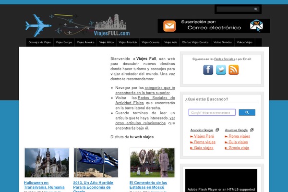This screenshot has height=192, width=288.
Task: Click the magnifier icon in top search box
Action: click(x=256, y=9)
